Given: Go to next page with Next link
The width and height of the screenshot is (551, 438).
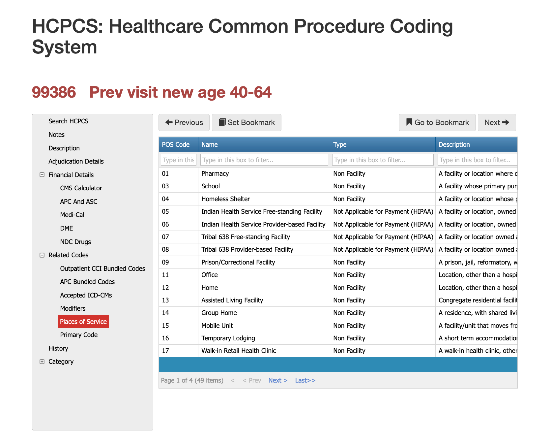Looking at the screenshot, I should 277,380.
